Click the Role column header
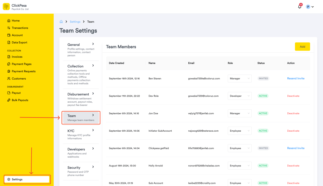The width and height of the screenshot is (323, 186). 230,63
